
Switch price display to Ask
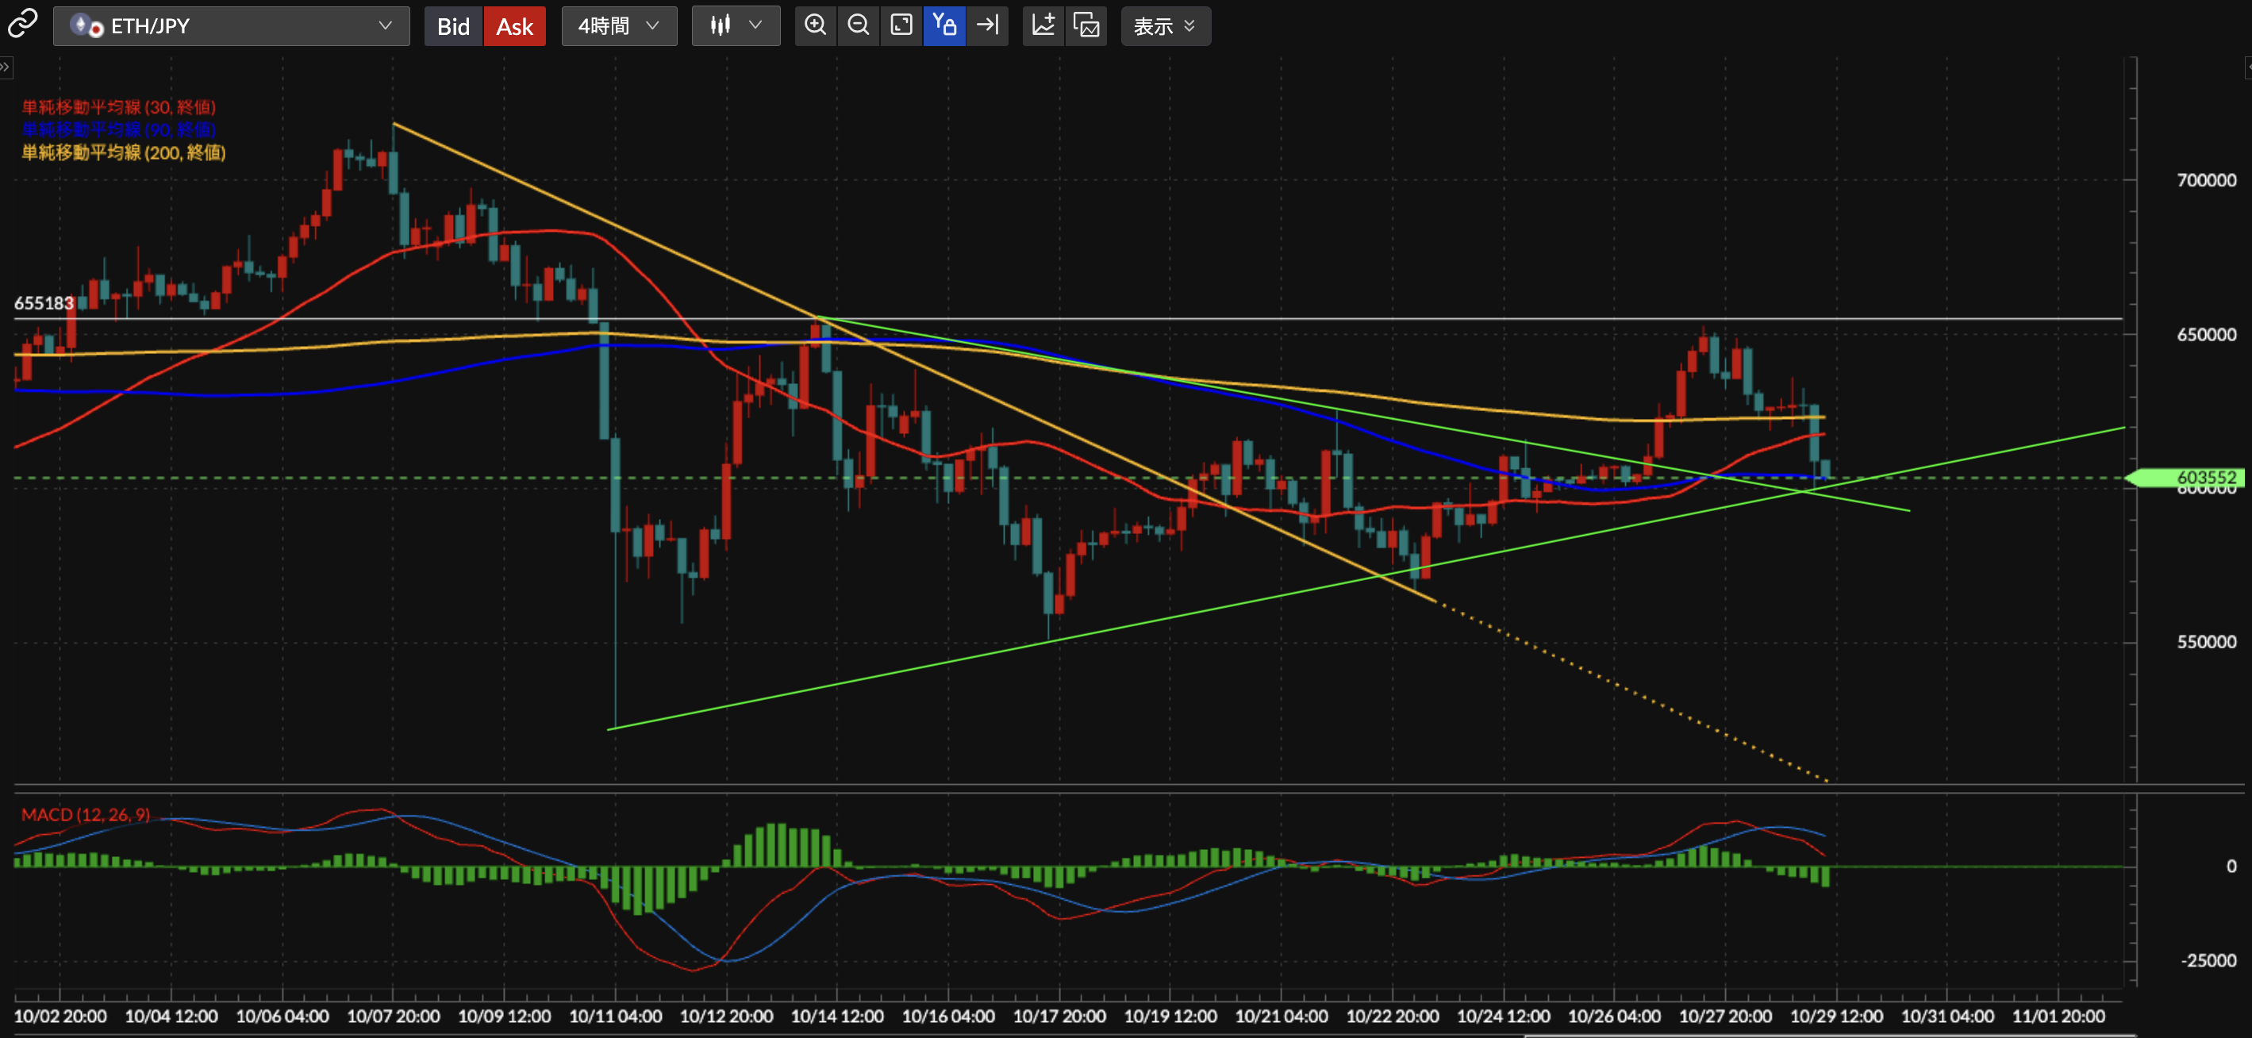[x=514, y=26]
